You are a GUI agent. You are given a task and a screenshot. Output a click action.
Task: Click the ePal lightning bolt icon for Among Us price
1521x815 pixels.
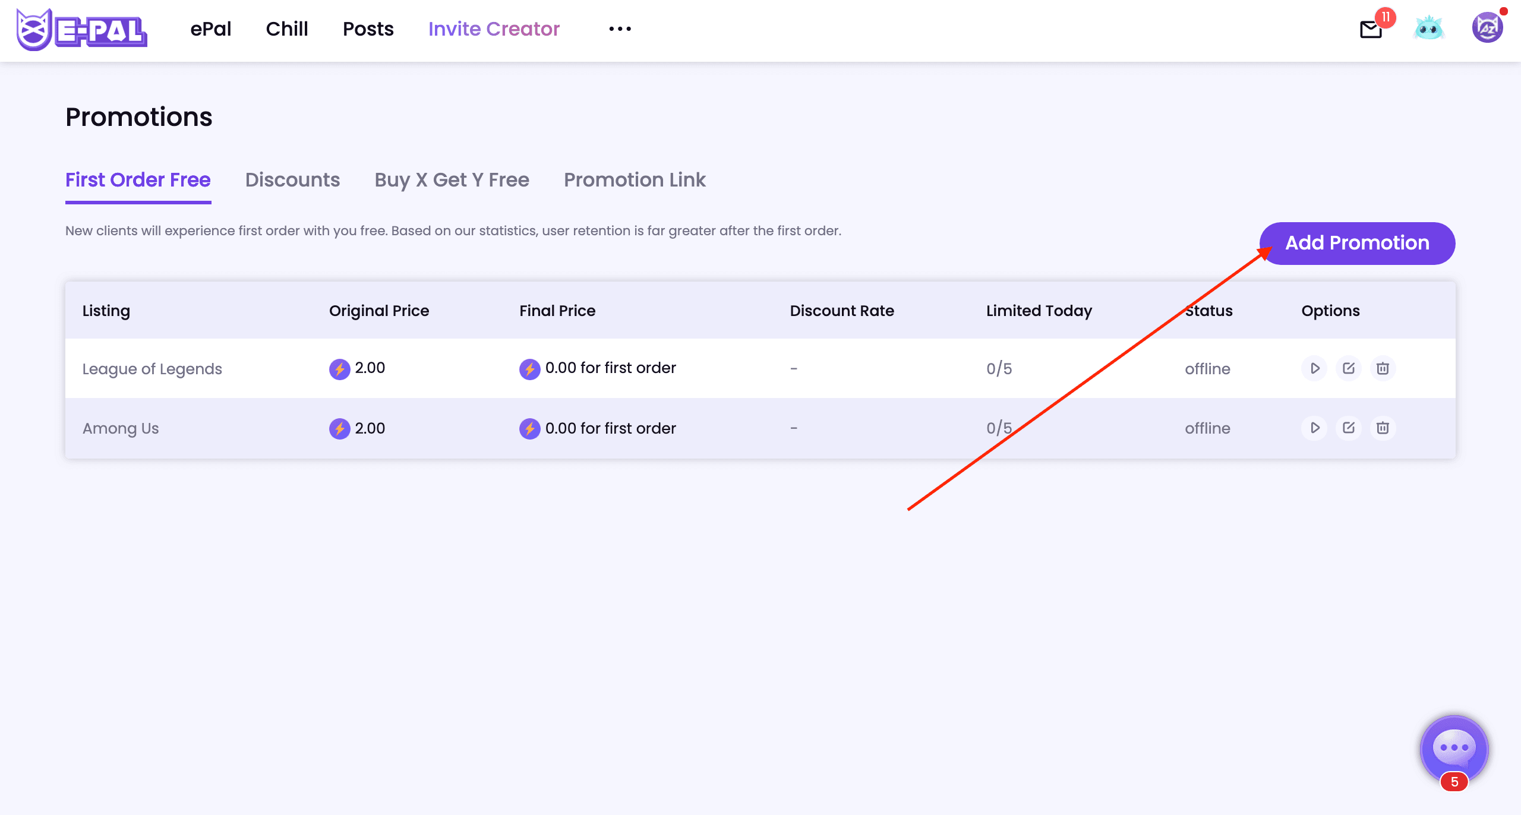pos(339,428)
